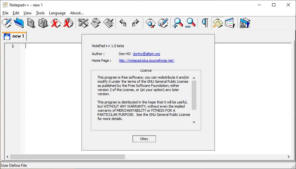Click the Cut scissors toolbar icon
The width and height of the screenshot is (296, 169).
pyautogui.click(x=83, y=23)
